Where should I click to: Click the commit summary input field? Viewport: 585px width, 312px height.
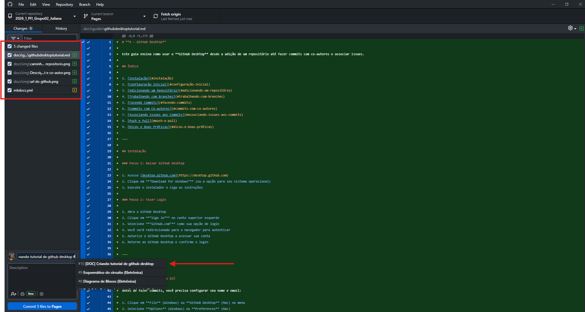pyautogui.click(x=47, y=257)
